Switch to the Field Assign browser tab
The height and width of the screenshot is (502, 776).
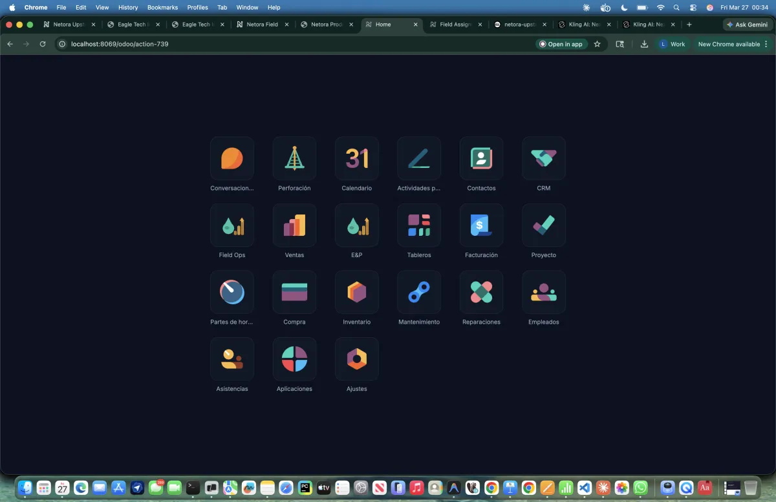tap(455, 25)
